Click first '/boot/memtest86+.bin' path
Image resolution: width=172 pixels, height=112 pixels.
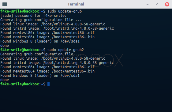73,37
